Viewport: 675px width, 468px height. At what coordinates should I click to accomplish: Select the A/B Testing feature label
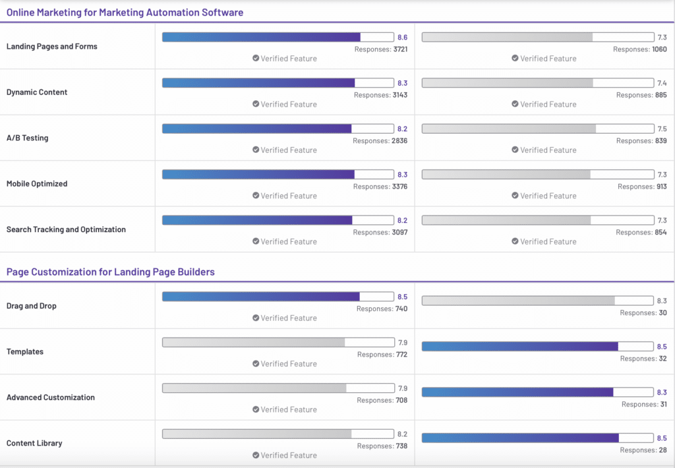(28, 138)
